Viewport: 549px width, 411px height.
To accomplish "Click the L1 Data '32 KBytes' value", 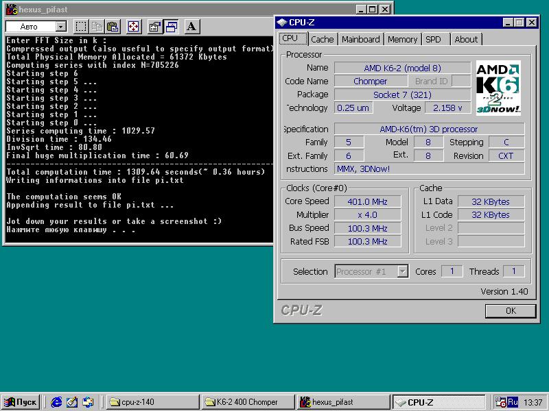I will [x=491, y=201].
